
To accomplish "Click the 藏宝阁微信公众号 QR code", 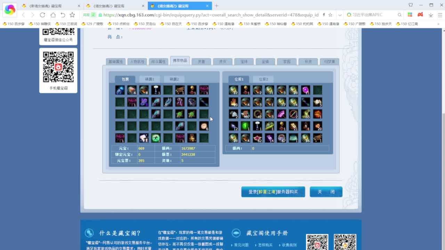I will click(58, 32).
